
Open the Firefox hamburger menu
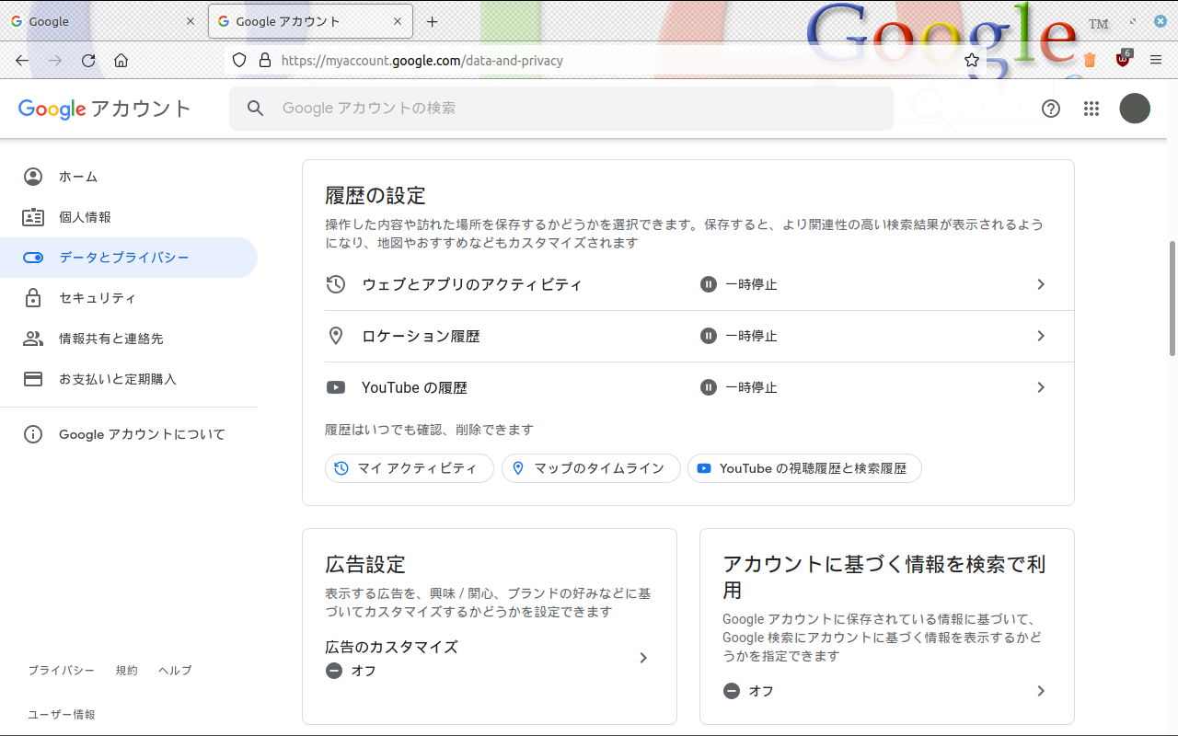(1156, 61)
